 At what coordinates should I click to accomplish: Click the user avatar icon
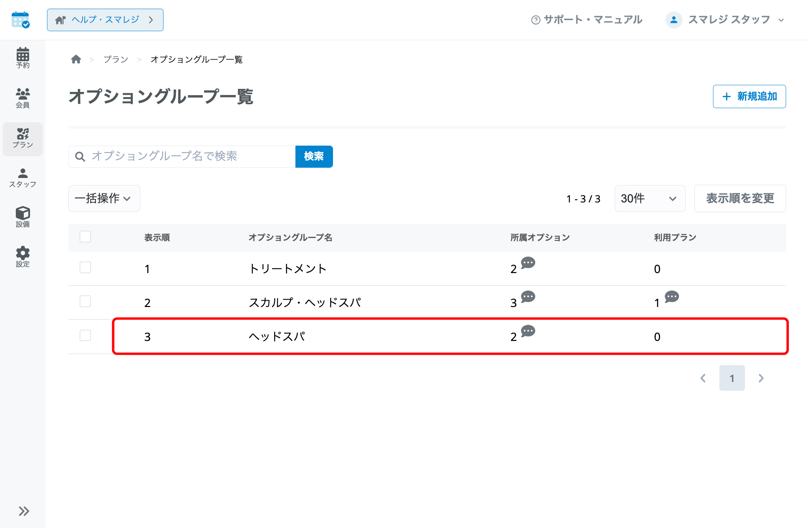[x=674, y=20]
